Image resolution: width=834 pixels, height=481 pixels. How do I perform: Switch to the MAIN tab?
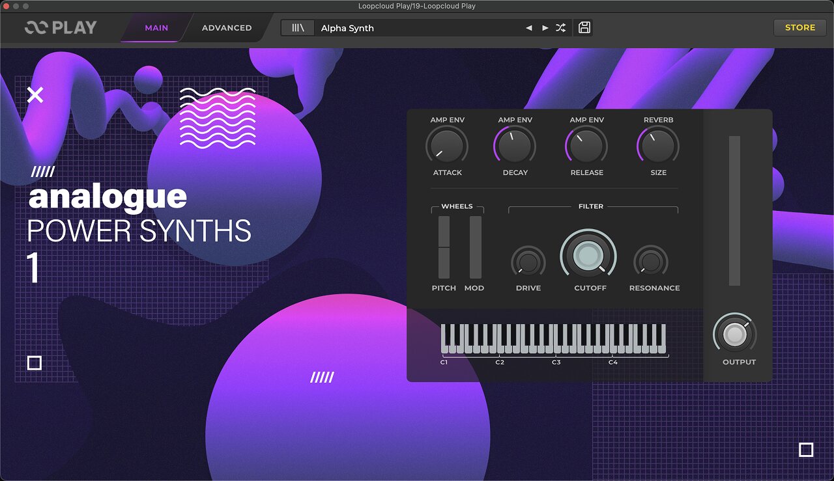tap(156, 28)
